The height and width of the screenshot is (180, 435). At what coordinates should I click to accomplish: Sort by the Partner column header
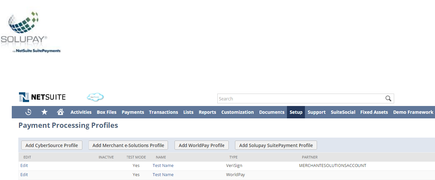pyautogui.click(x=310, y=157)
